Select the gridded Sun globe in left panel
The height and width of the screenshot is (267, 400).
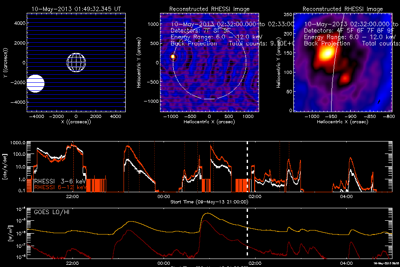pyautogui.click(x=76, y=62)
